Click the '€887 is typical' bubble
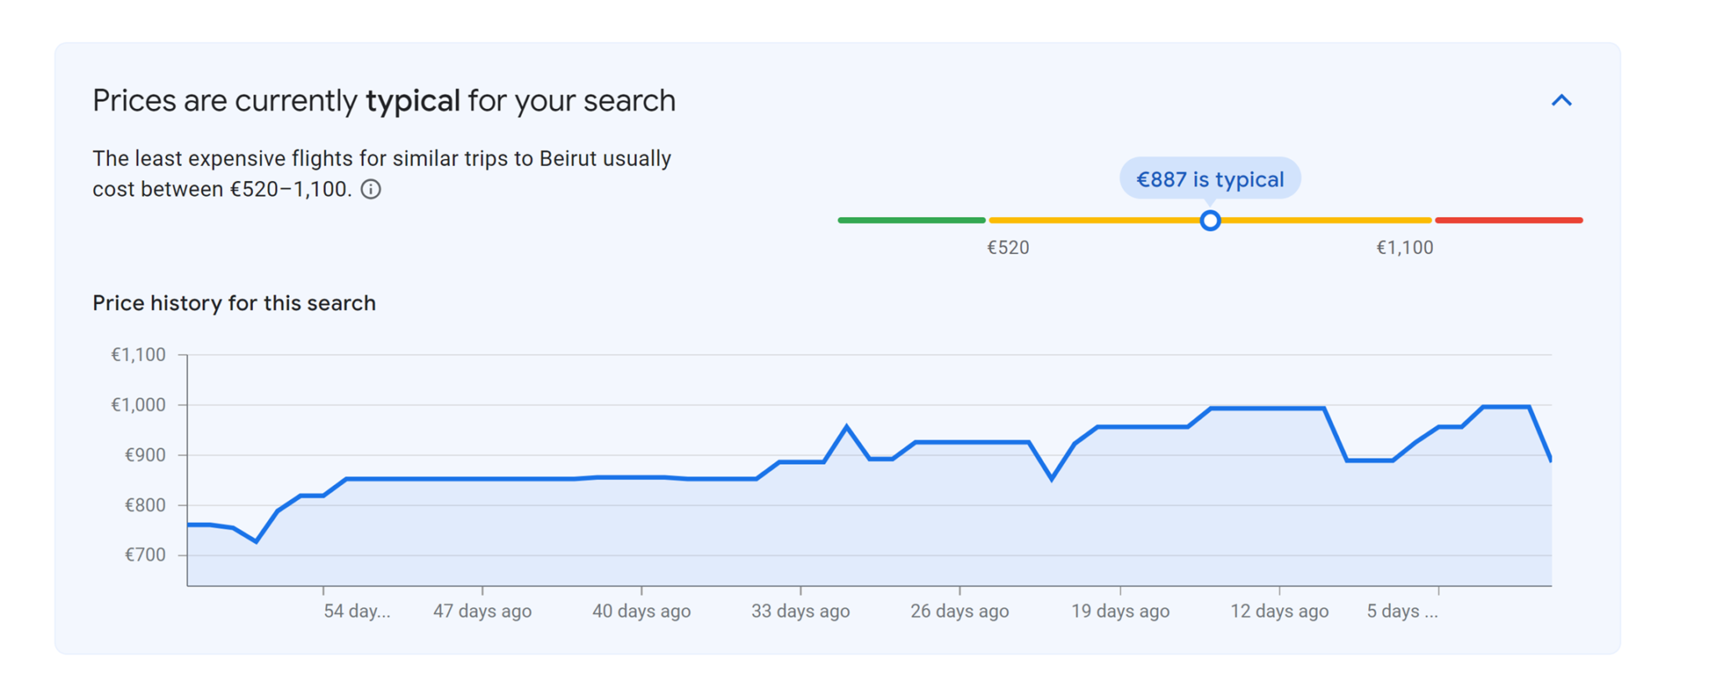1716x681 pixels. [x=1209, y=178]
